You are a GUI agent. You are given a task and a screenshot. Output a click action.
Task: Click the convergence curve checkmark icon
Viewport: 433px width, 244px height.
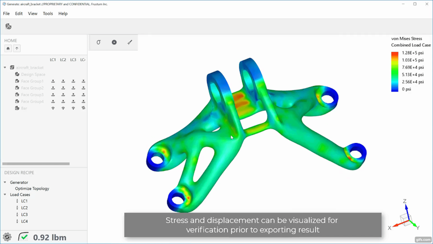[23, 237]
